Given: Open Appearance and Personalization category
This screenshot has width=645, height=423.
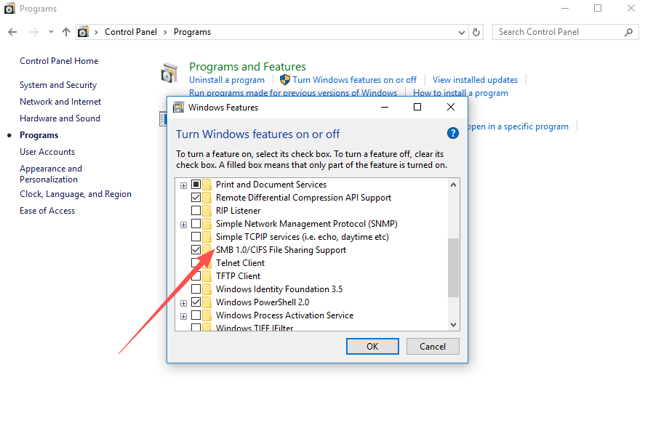Looking at the screenshot, I should [51, 174].
